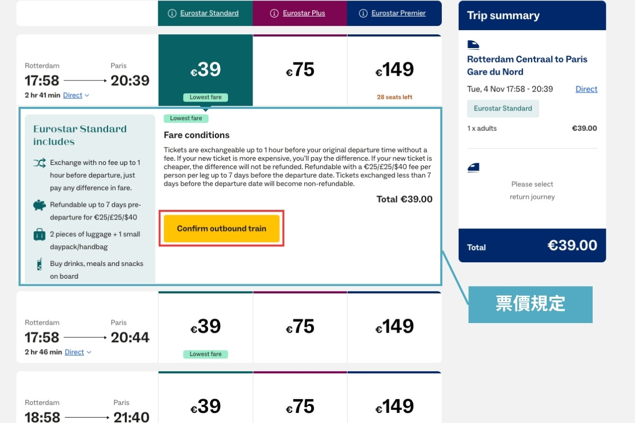Click the info icon beside Eurostar Standard
This screenshot has height=423, width=635.
point(171,13)
